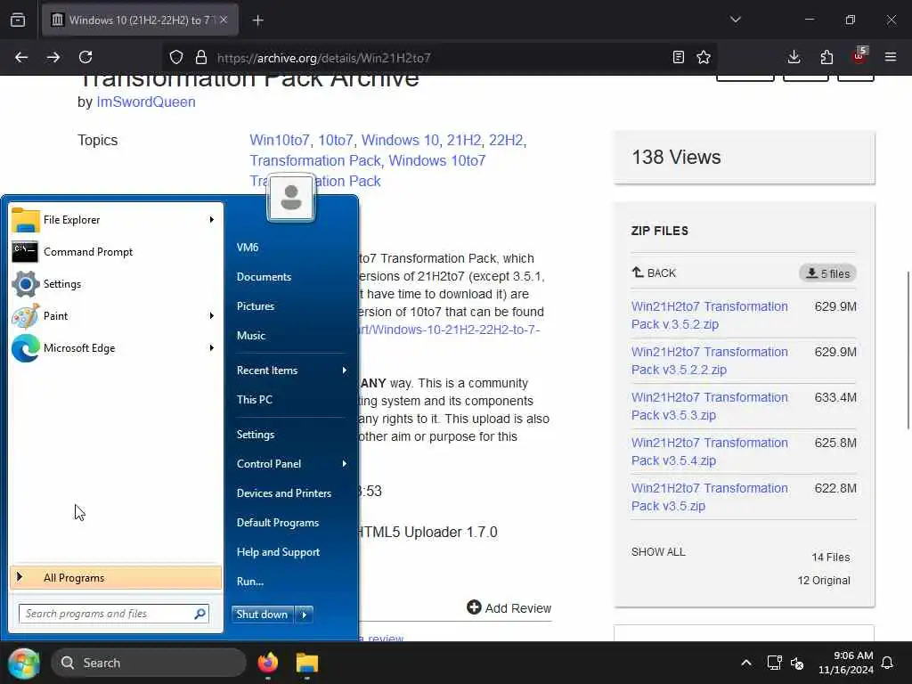
Task: Click the Shut down button
Action: (264, 615)
